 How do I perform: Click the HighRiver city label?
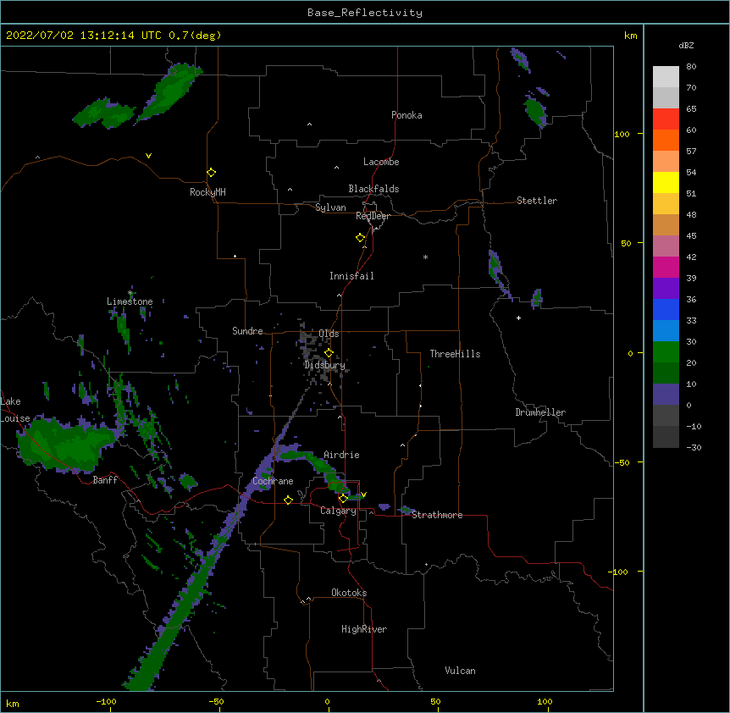click(x=364, y=629)
